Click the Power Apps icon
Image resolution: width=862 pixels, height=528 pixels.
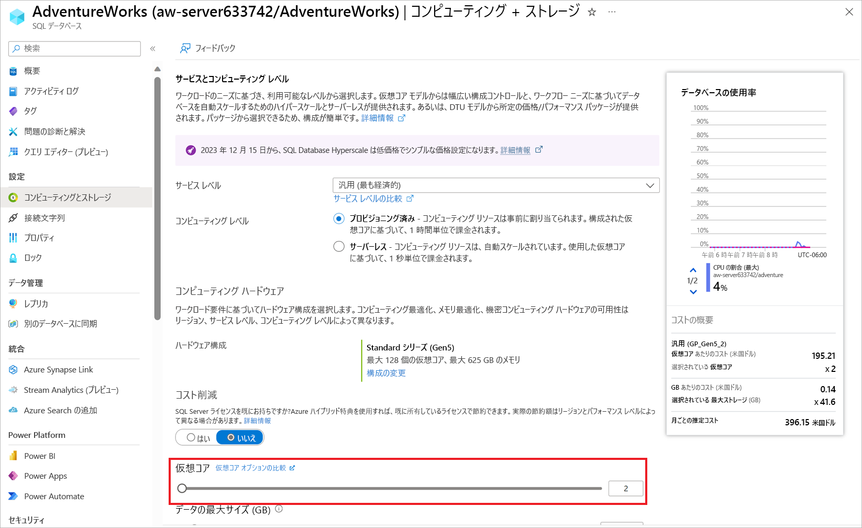13,476
